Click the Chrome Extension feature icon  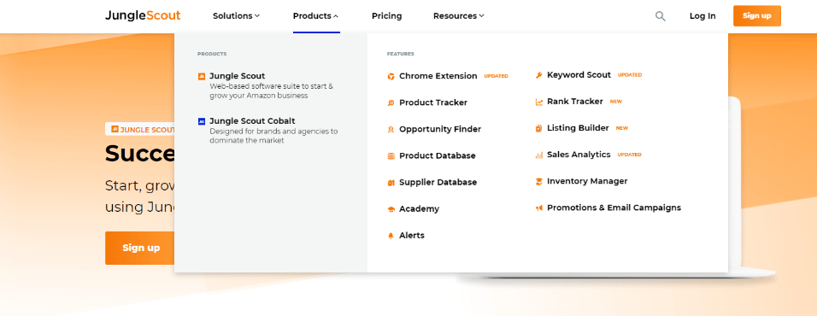391,77
